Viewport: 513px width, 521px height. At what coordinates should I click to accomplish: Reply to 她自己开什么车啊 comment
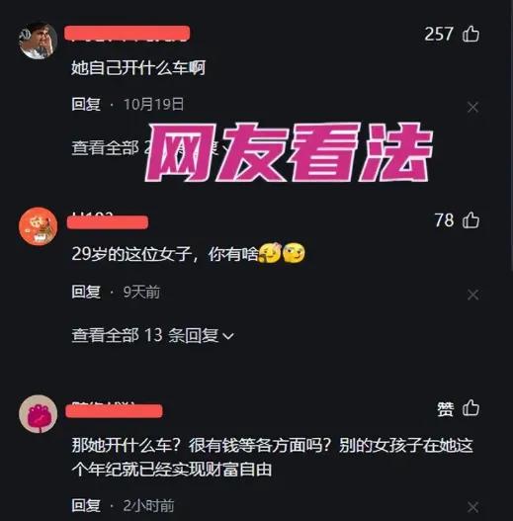pos(86,105)
